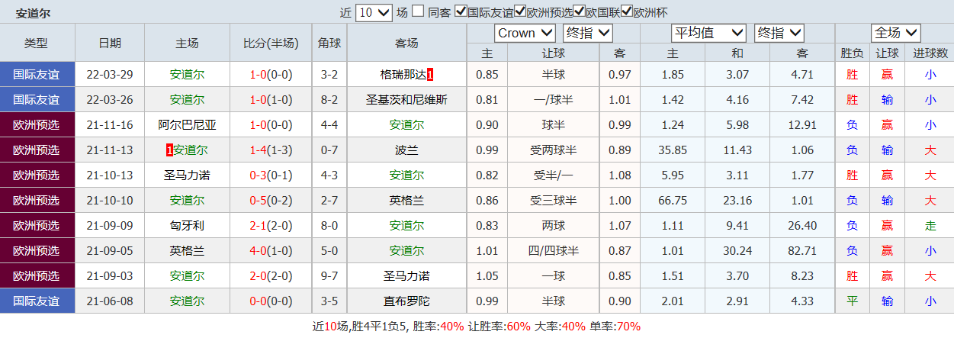Click the red card badge before 安道尔 on 21-11-13
The height and width of the screenshot is (338, 954).
169,150
